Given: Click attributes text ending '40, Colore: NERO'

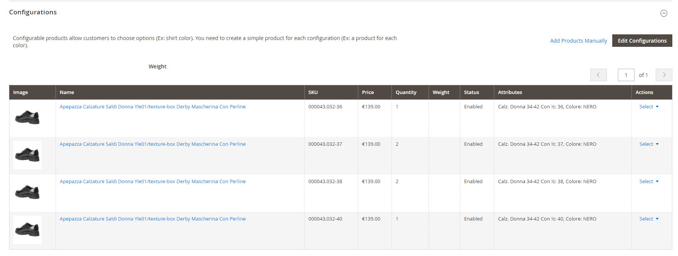Looking at the screenshot, I should pos(547,219).
